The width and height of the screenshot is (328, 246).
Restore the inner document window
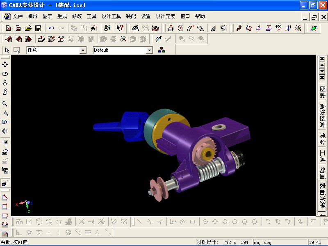pos(314,17)
